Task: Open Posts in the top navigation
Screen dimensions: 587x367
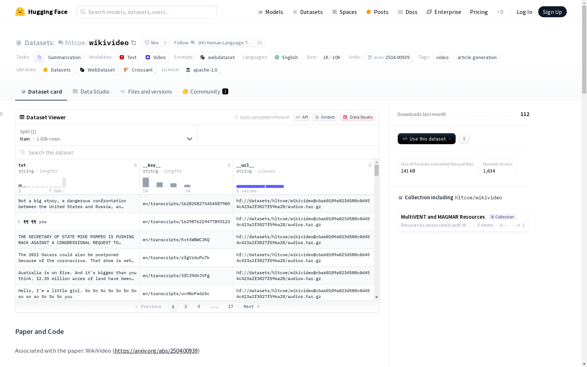Action: pyautogui.click(x=377, y=12)
